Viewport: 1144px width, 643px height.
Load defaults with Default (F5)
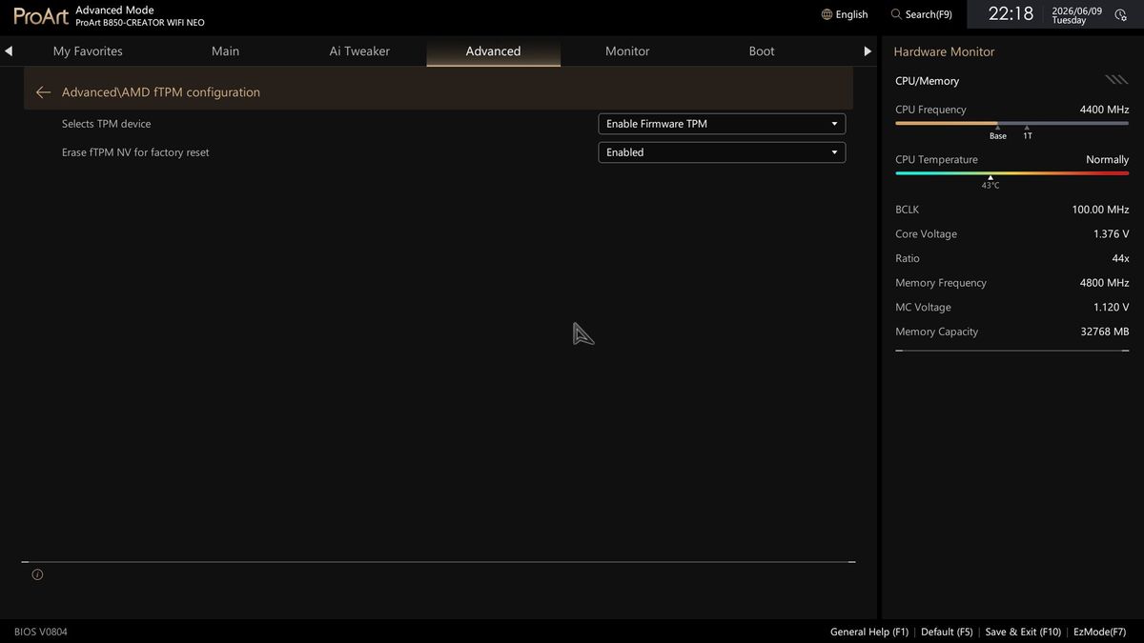pyautogui.click(x=947, y=632)
